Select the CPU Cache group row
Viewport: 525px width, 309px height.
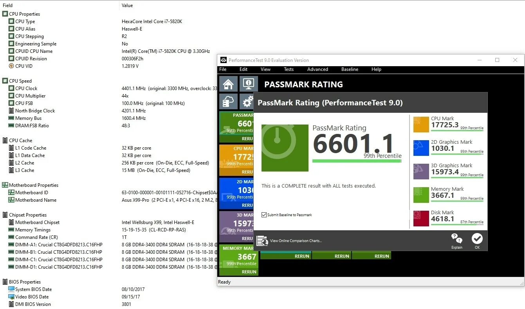(x=20, y=141)
